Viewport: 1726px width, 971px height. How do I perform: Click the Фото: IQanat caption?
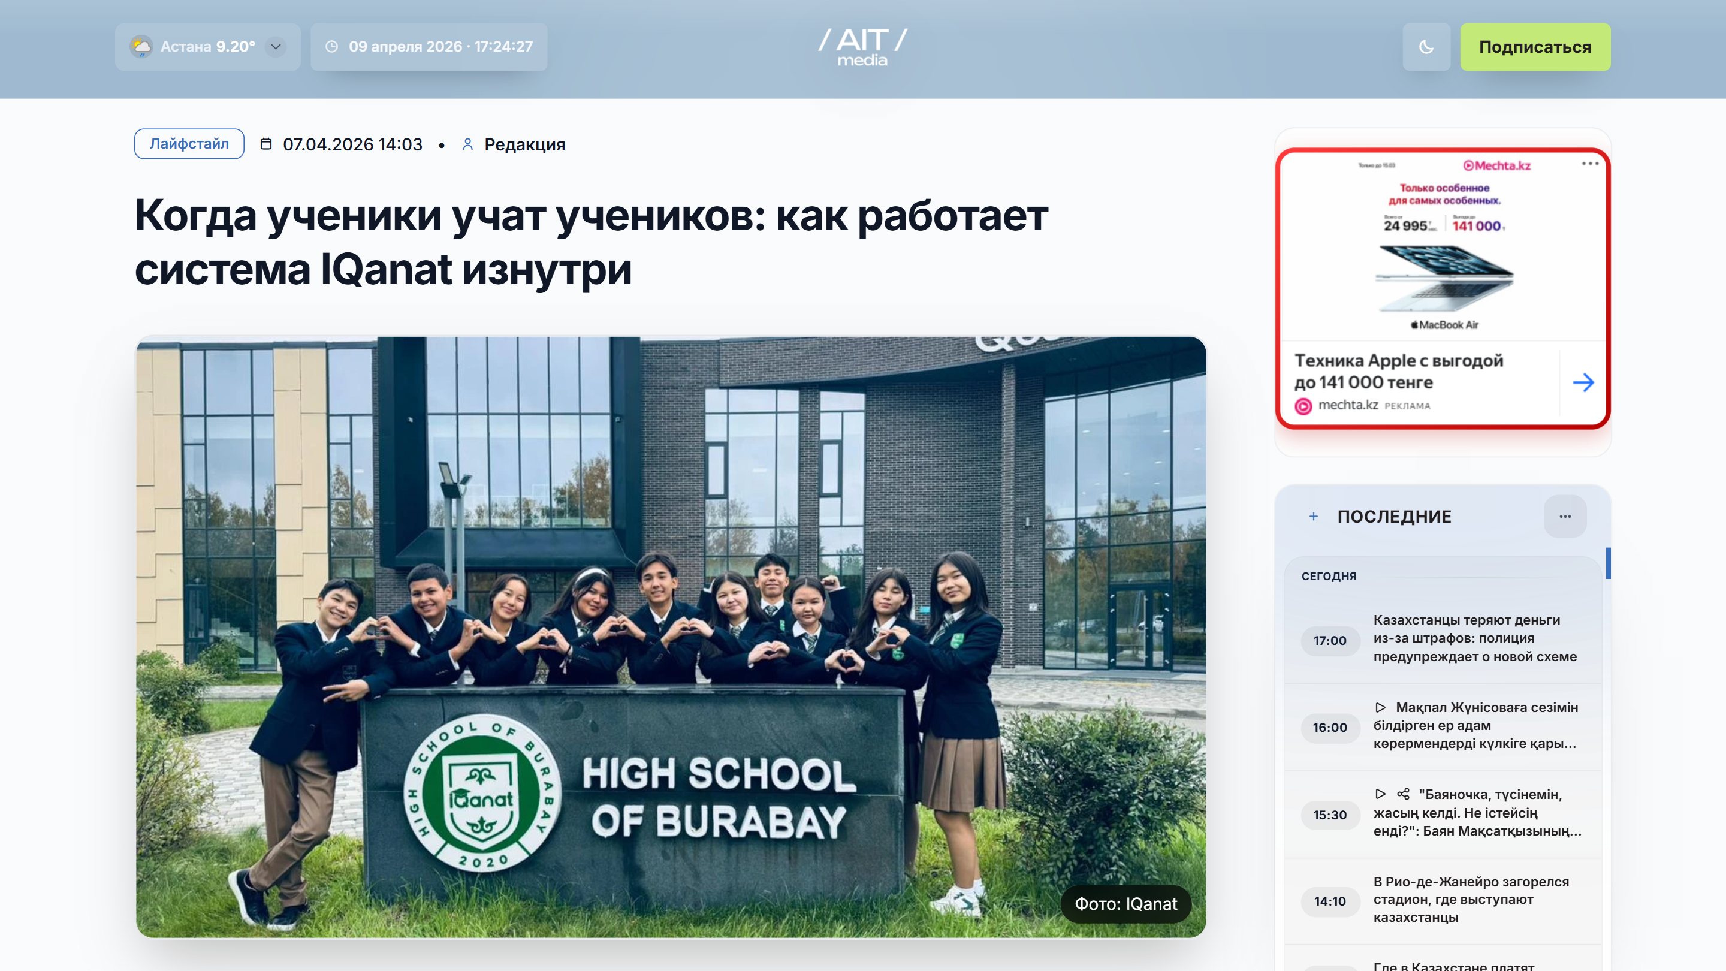[x=1125, y=904]
